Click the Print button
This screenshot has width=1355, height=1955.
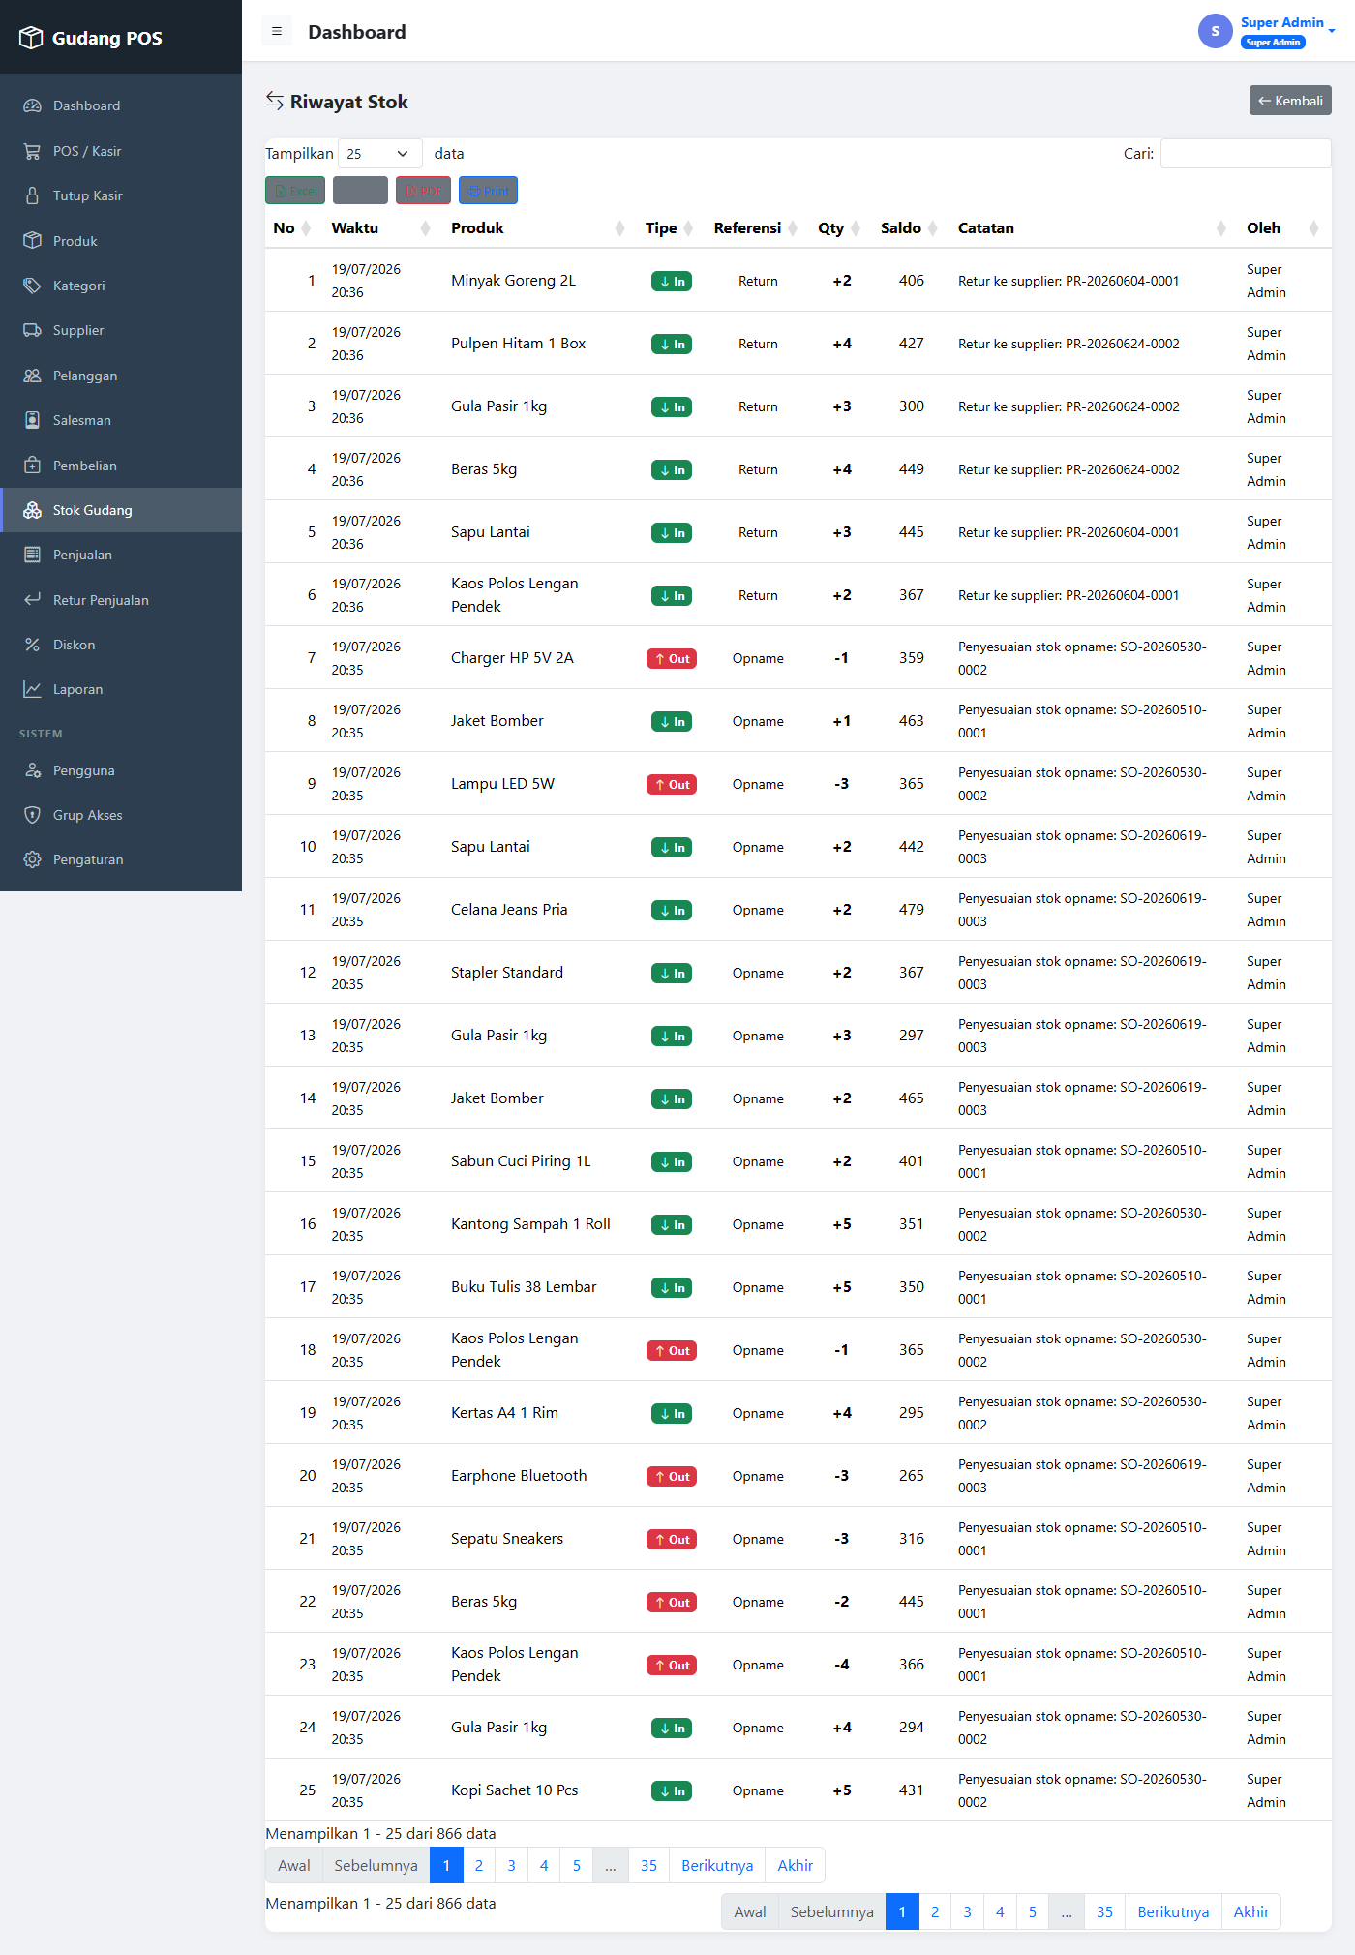pyautogui.click(x=488, y=191)
